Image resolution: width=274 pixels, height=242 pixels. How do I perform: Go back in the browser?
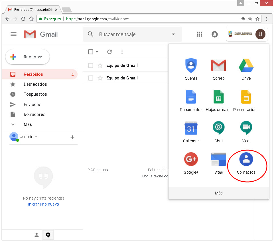[x=7, y=19]
